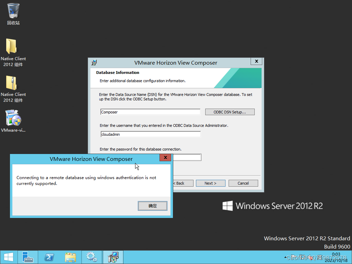
Task: Switch to the installer taskbar icon
Action: click(113, 257)
